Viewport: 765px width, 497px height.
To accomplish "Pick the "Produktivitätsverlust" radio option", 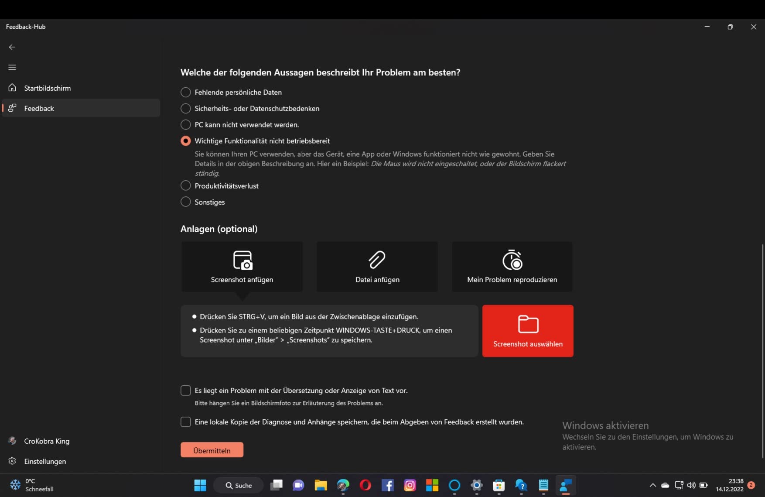I will [x=186, y=185].
